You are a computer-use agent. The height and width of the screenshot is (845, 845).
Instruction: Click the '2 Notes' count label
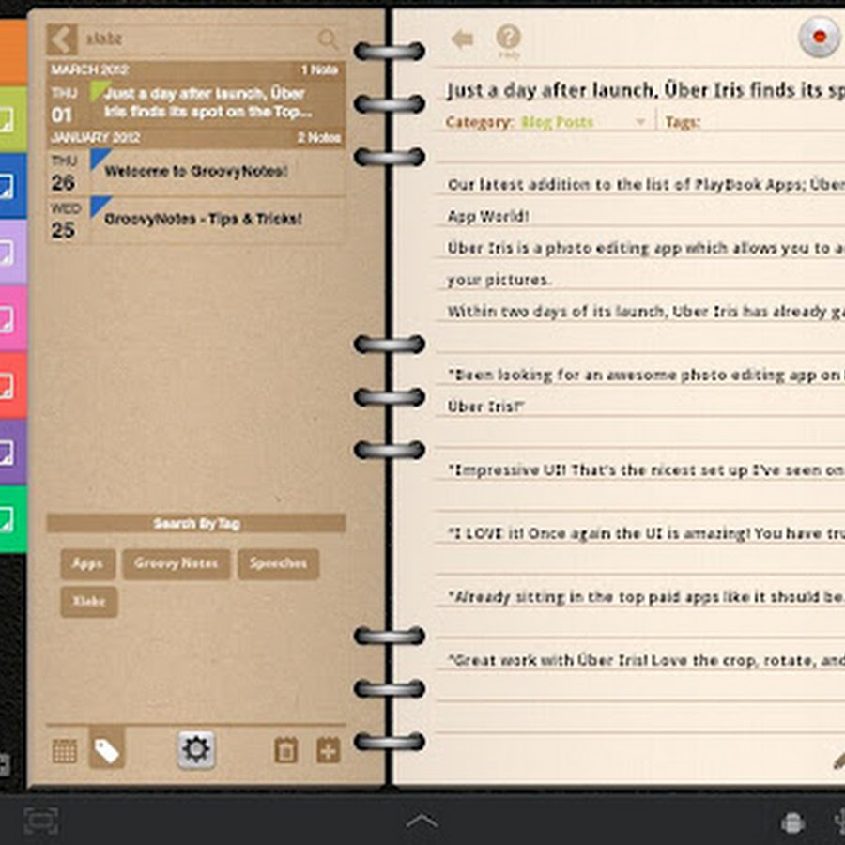coord(319,138)
